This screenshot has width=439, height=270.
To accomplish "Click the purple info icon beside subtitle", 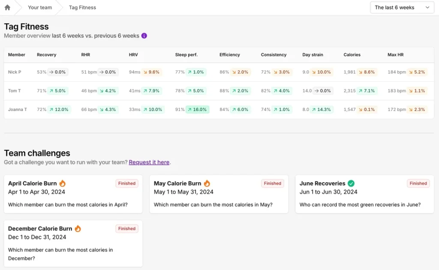I will point(144,36).
